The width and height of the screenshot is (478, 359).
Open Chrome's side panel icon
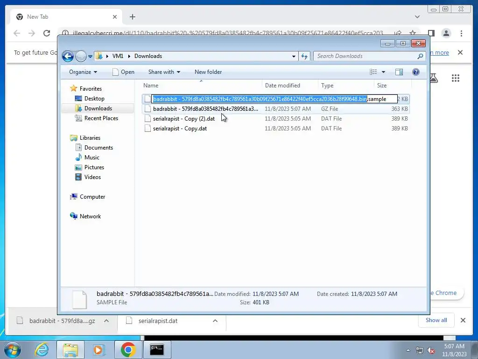(431, 33)
